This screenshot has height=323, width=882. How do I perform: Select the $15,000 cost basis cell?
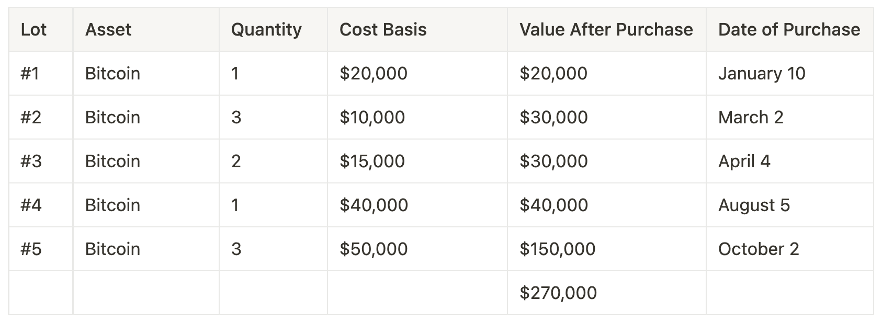[x=372, y=161]
